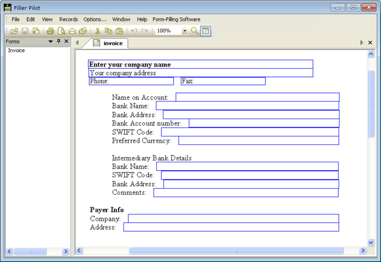Open the Records menu
Viewport: 381px width, 262px height.
[69, 19]
